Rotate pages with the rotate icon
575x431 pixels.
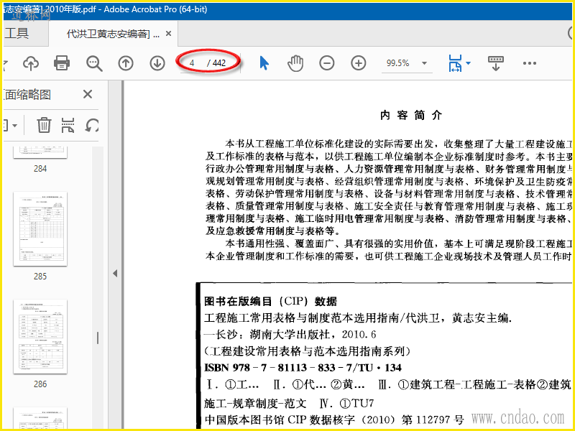point(92,125)
